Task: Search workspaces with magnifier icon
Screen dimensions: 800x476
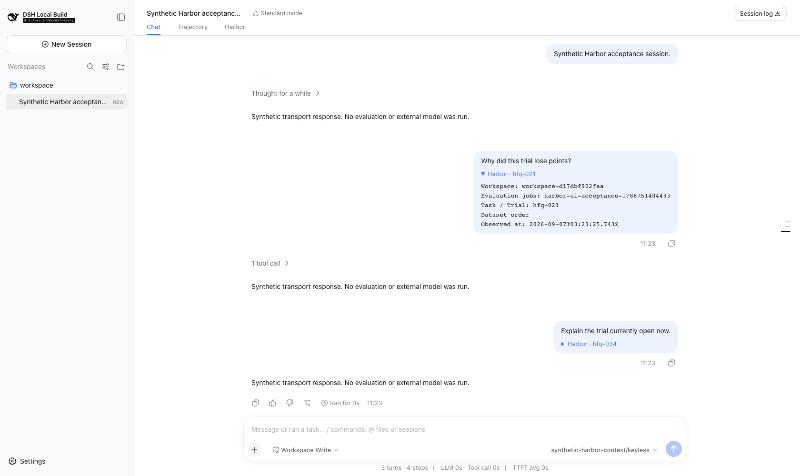Action: coord(90,67)
